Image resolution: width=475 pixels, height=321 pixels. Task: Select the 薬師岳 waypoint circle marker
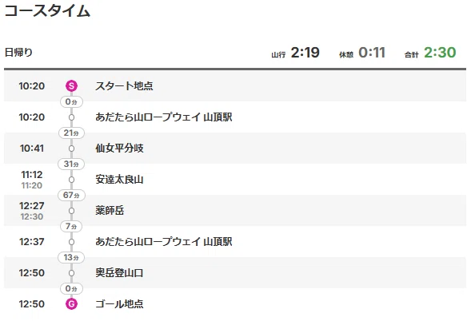(x=71, y=211)
